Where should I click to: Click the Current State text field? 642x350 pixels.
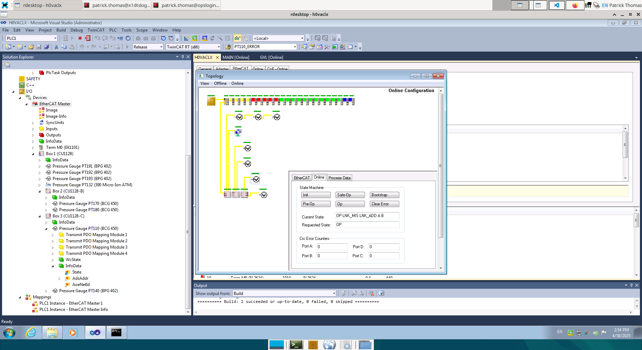pyautogui.click(x=367, y=216)
